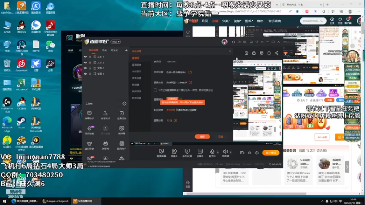Click the orange 停止推流 stop streaming button
Image resolution: width=365 pixels, height=205 pixels.
pos(271,153)
